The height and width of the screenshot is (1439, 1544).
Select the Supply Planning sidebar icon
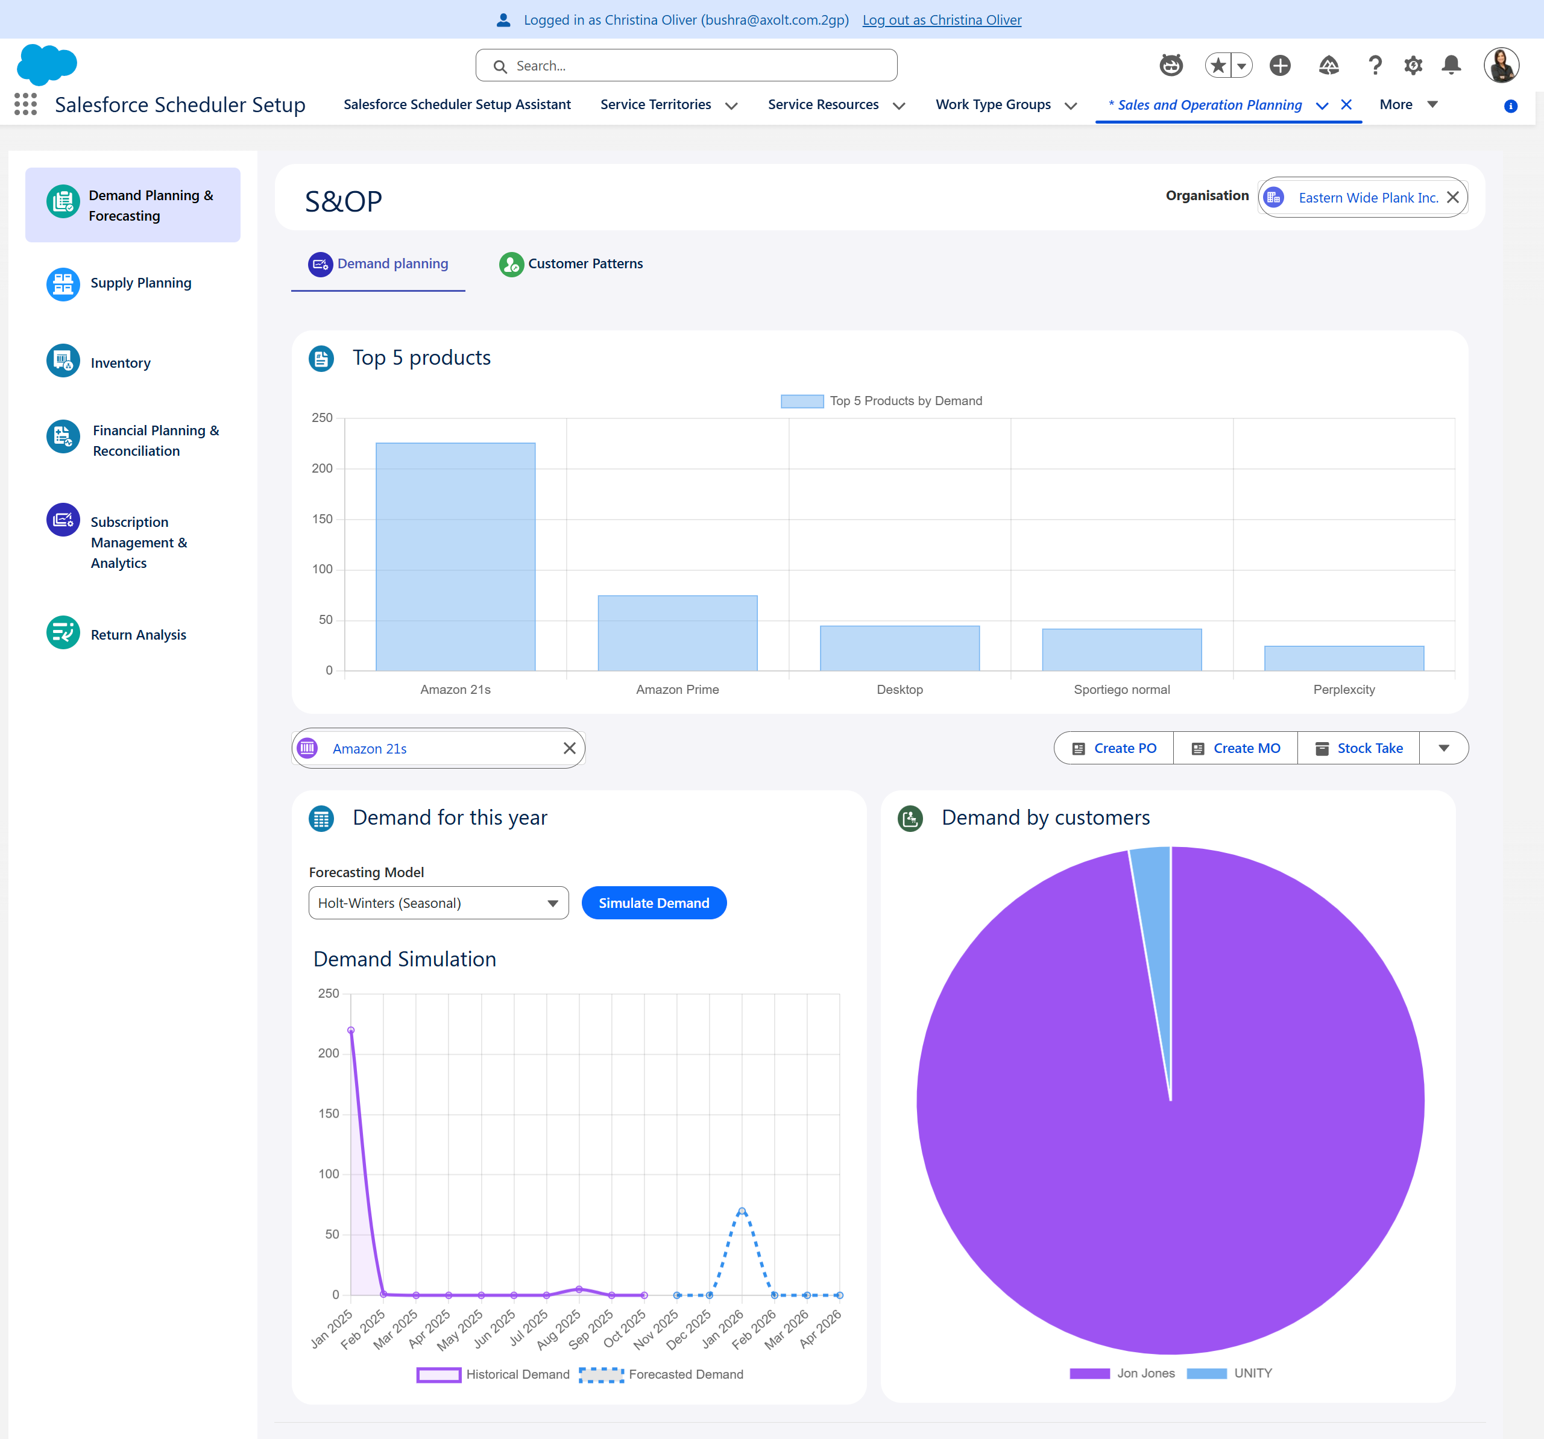tap(63, 283)
